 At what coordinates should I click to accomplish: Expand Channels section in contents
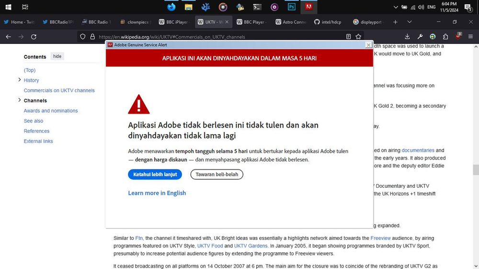(x=20, y=100)
